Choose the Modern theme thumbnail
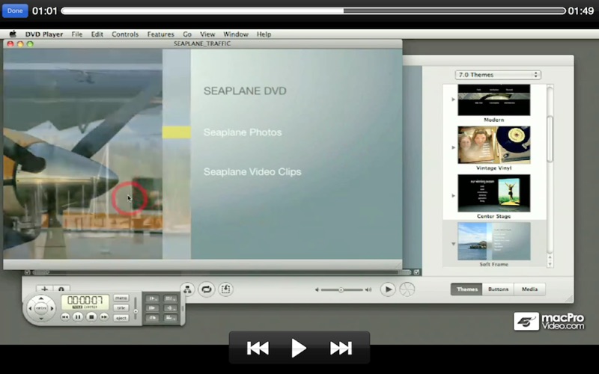 tap(494, 100)
